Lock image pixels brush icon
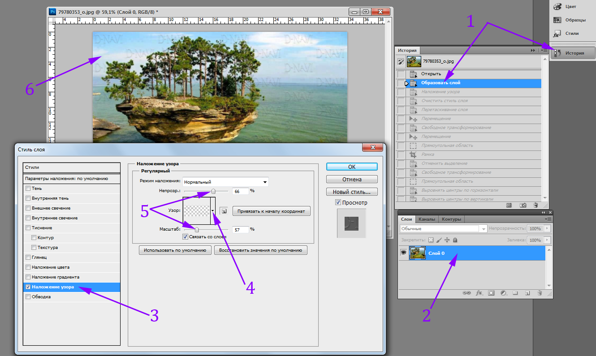596x356 pixels. 439,240
